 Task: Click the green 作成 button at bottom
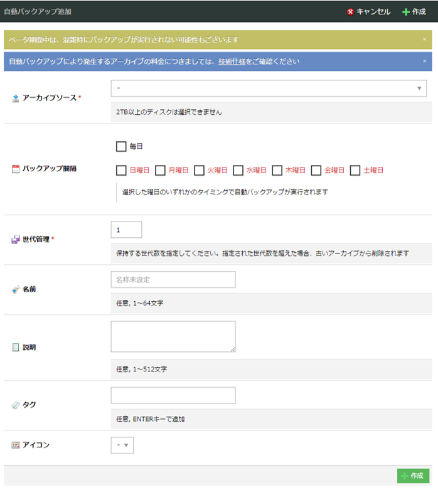[413, 476]
